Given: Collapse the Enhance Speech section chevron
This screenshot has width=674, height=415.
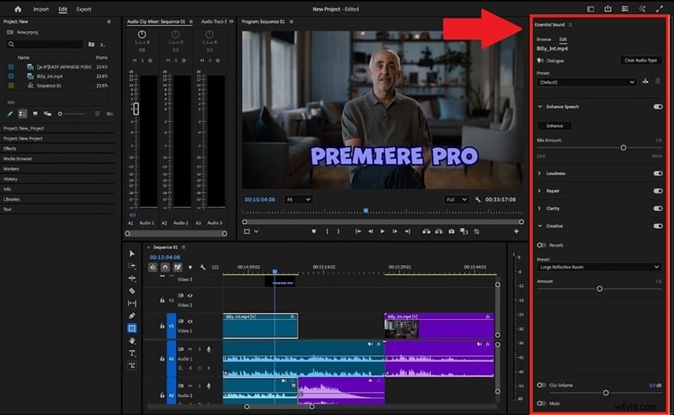Looking at the screenshot, I should [540, 107].
